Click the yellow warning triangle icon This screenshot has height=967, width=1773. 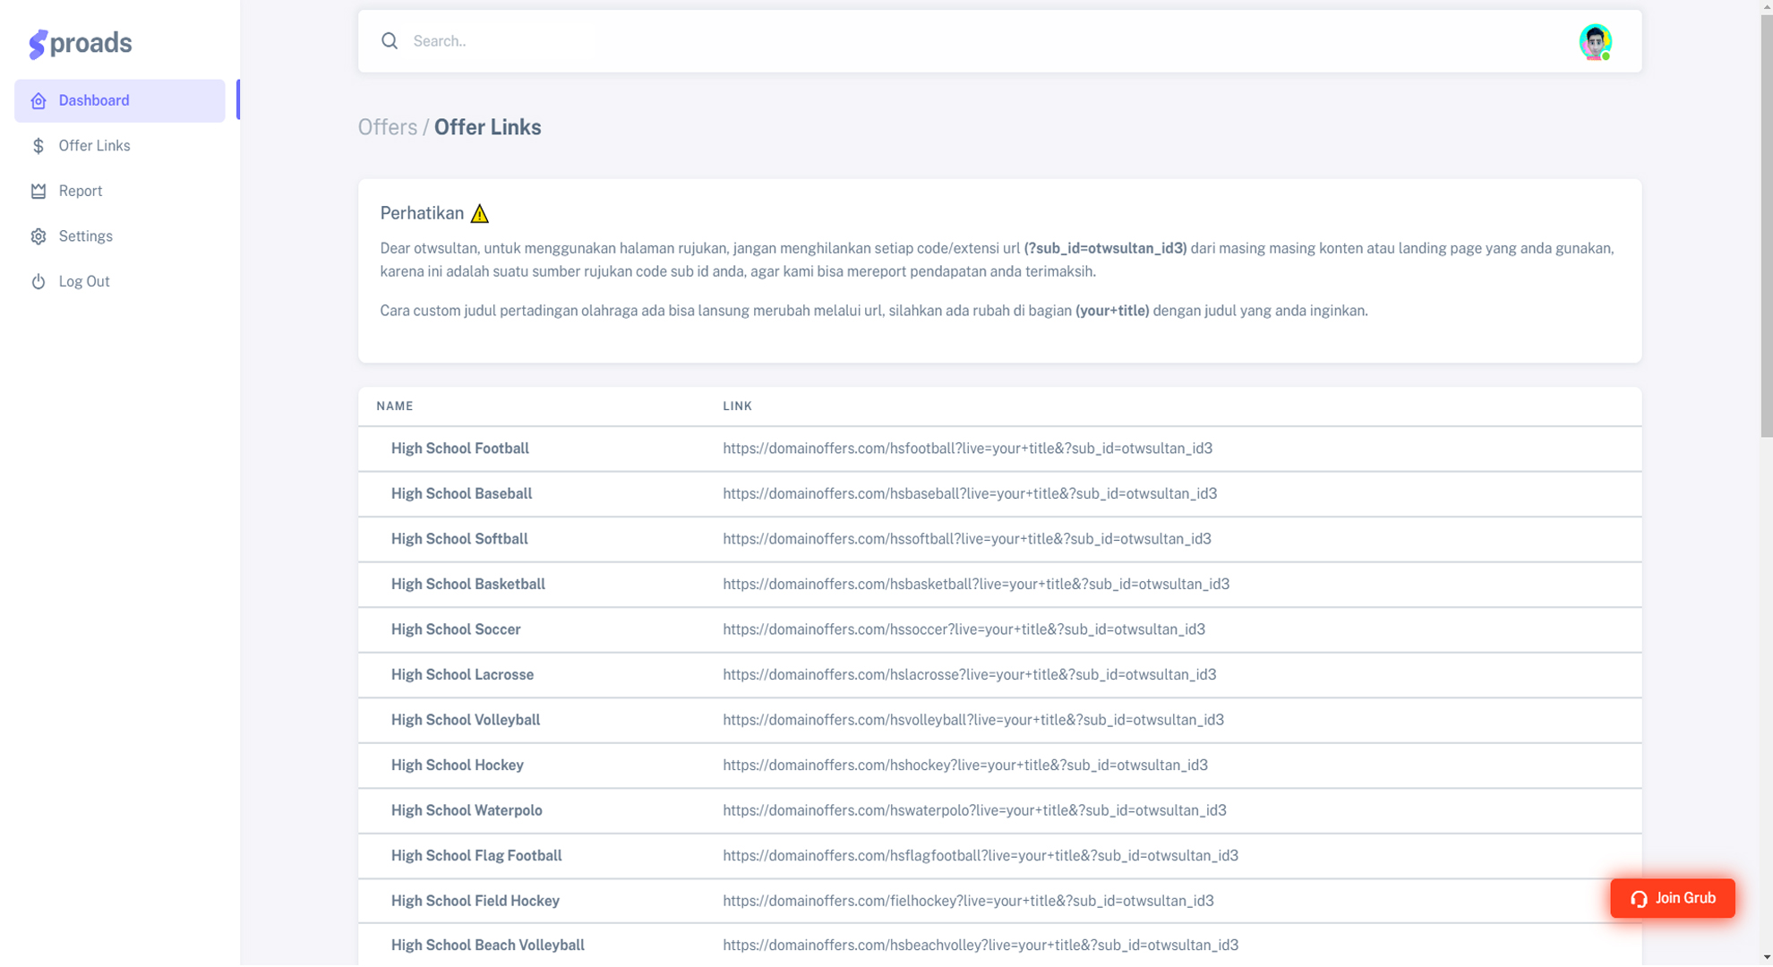coord(480,214)
